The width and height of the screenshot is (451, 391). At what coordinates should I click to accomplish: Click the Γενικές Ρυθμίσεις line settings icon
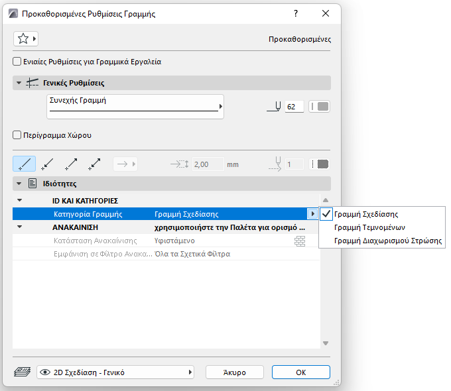pos(32,83)
